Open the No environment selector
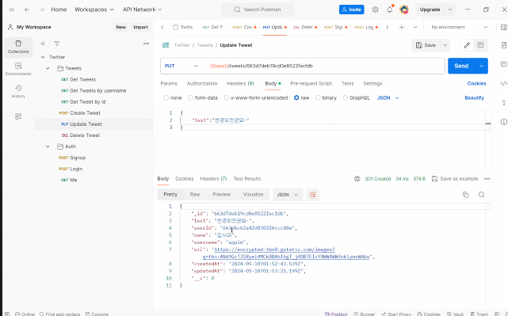This screenshot has height=316, width=508. pos(460,27)
